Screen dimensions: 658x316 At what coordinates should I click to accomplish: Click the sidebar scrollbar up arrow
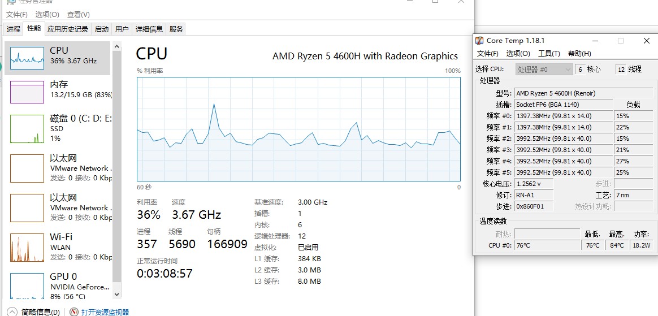pyautogui.click(x=116, y=46)
